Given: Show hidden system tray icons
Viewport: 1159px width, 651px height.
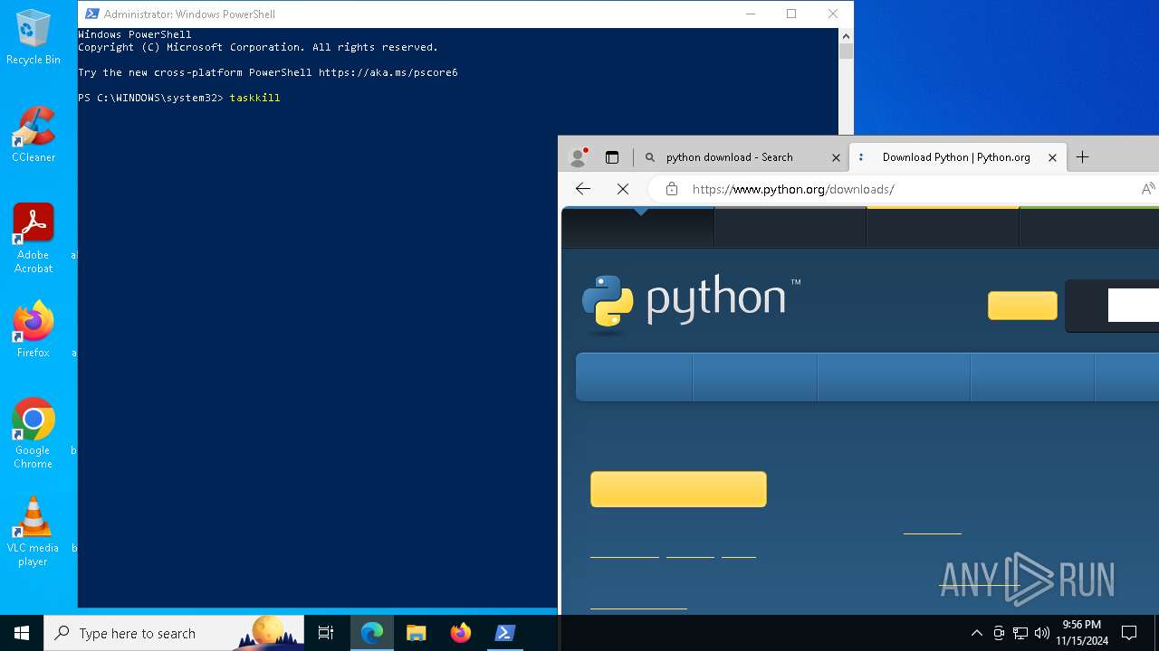Looking at the screenshot, I should [x=976, y=633].
